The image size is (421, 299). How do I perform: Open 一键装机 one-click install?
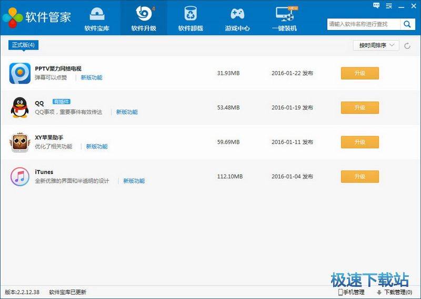(x=284, y=19)
